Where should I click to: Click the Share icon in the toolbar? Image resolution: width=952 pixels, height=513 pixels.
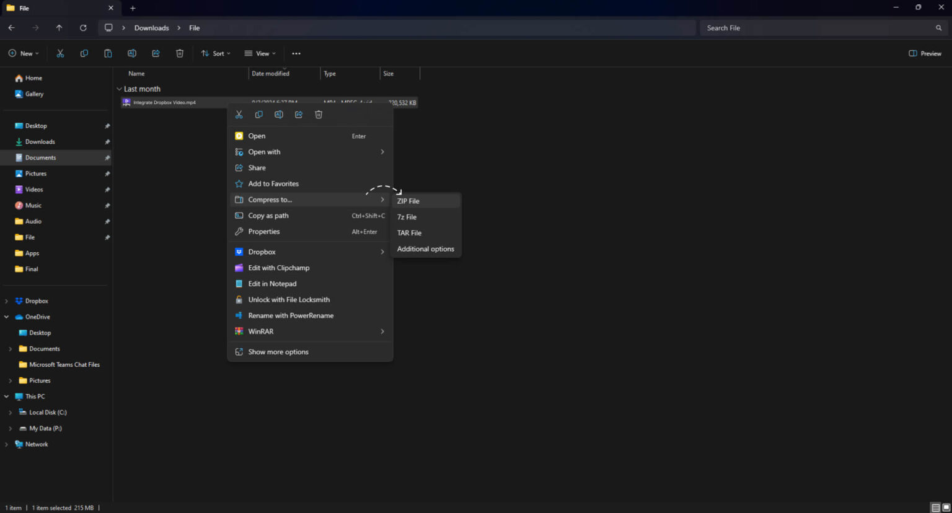(x=156, y=53)
